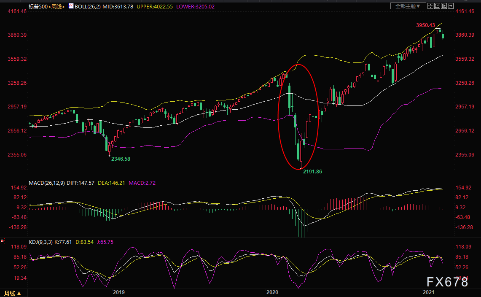Click the BOLL indicator chart icon
Viewport: 481px width, 297px height.
pos(71,6)
